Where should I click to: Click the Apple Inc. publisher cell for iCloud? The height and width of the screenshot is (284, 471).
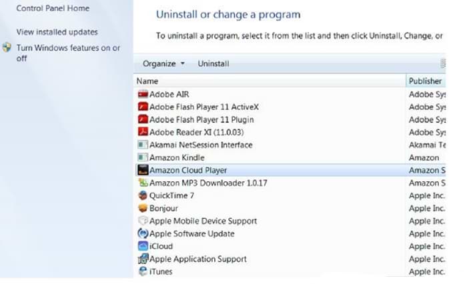(x=427, y=246)
